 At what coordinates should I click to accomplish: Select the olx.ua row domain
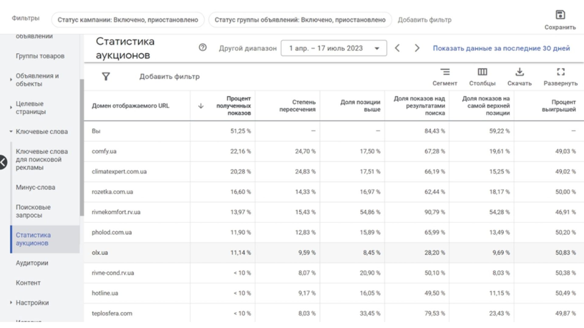click(100, 253)
